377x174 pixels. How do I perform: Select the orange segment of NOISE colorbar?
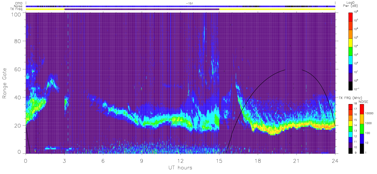coord(362,119)
